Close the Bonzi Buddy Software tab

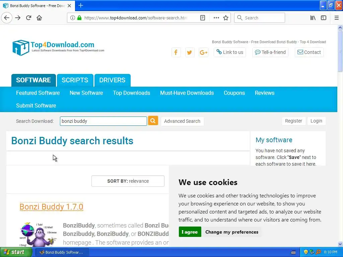pyautogui.click(x=69, y=6)
